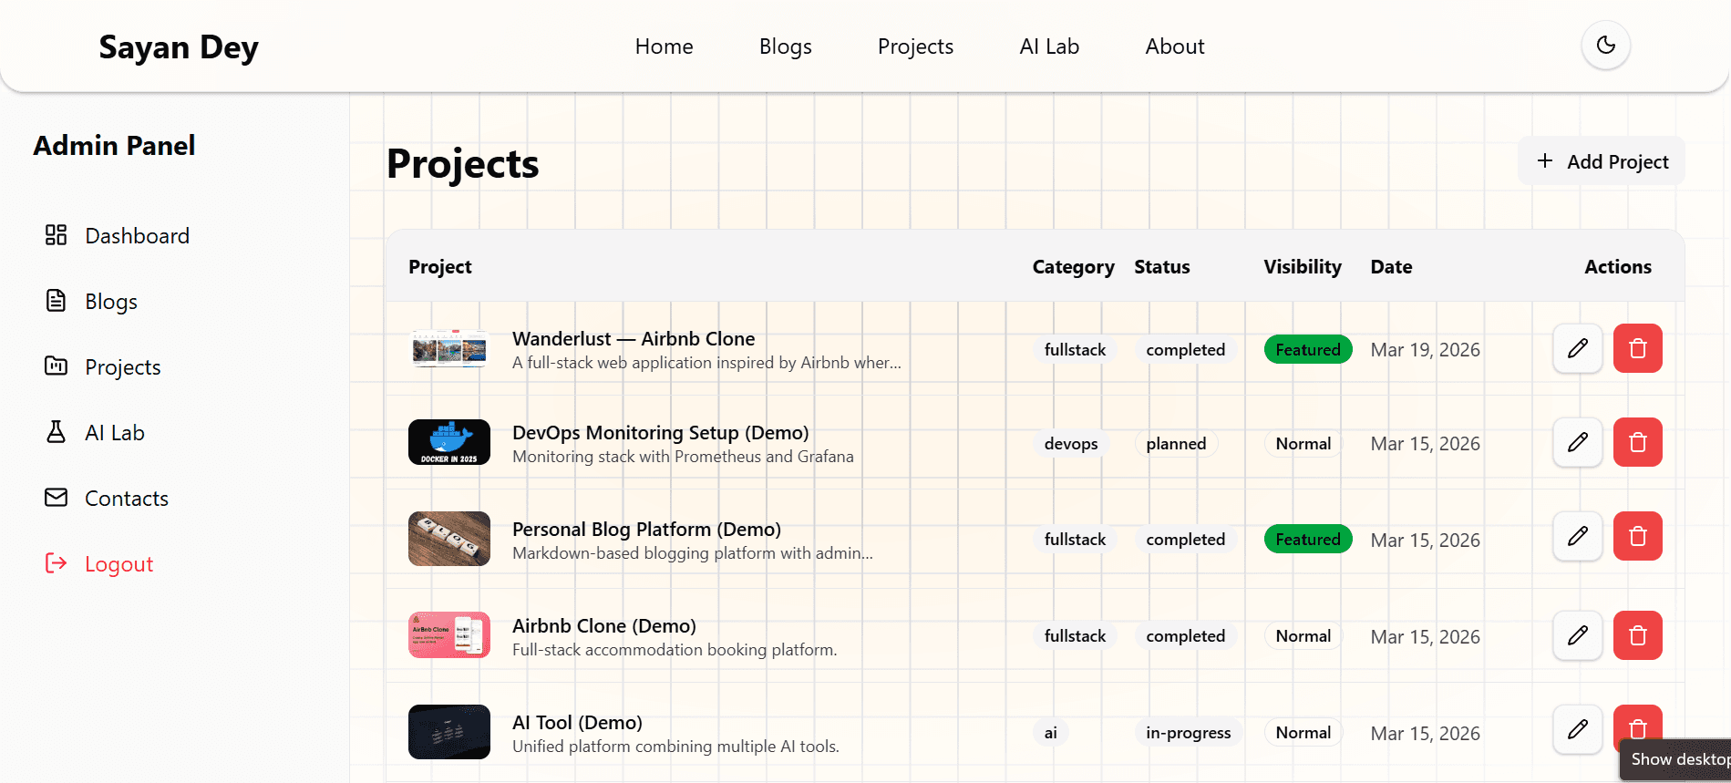Navigate to Home in the top navbar
This screenshot has height=783, width=1731.
point(664,46)
